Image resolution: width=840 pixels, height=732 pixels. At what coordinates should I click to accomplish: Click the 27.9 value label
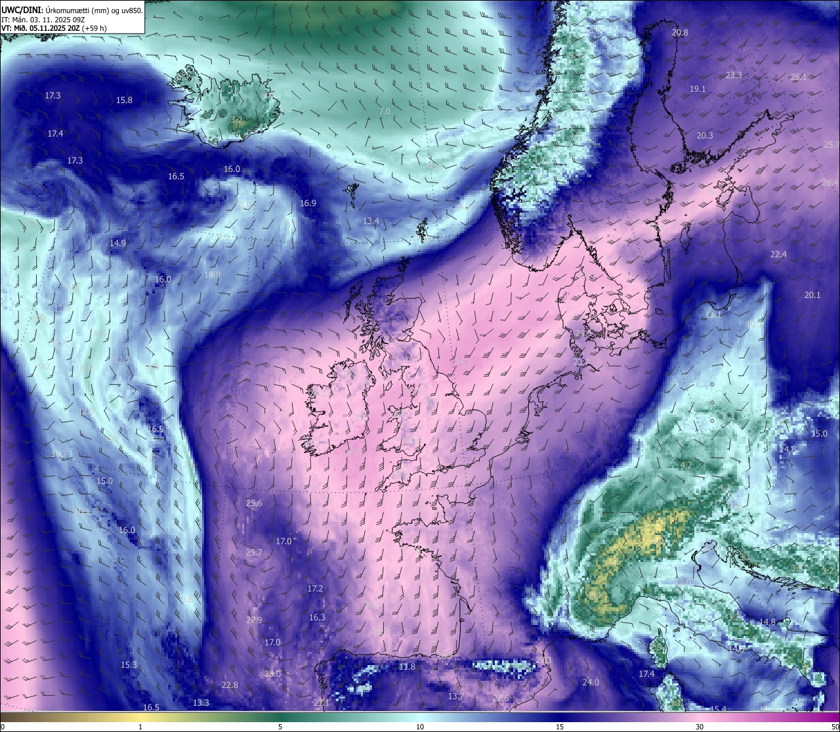(254, 620)
